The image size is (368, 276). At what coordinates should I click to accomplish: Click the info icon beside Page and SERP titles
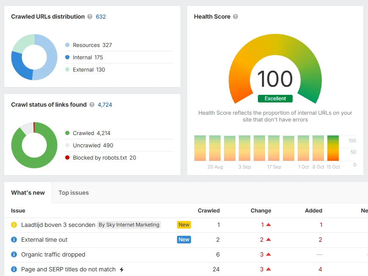click(15, 269)
